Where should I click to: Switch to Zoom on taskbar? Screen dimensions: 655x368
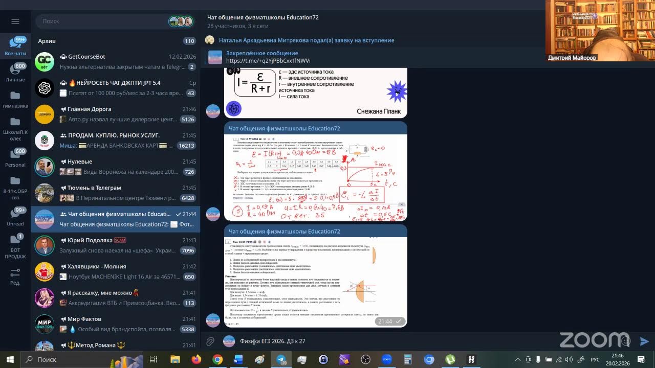(386, 359)
